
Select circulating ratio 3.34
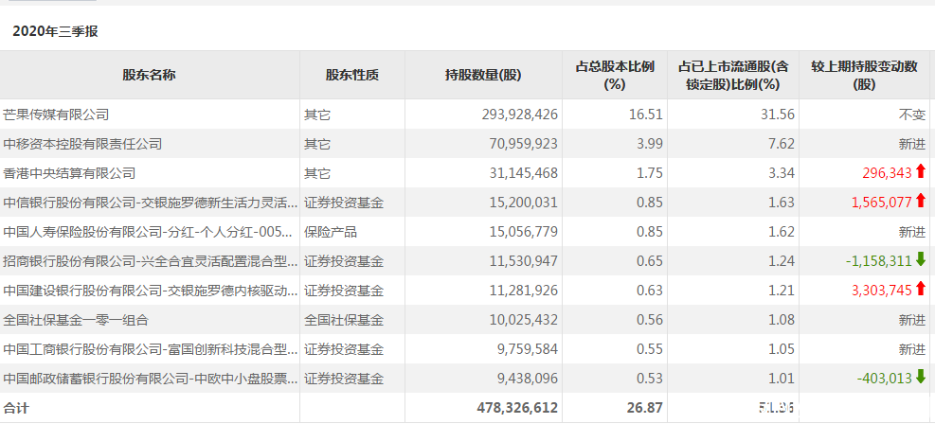click(x=782, y=172)
